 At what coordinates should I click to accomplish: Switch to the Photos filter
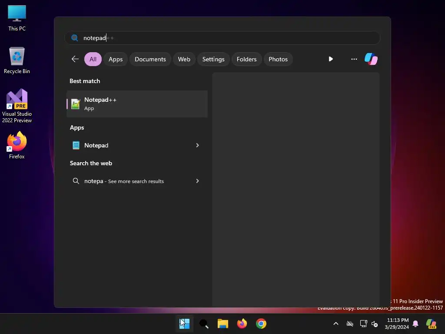coord(278,59)
